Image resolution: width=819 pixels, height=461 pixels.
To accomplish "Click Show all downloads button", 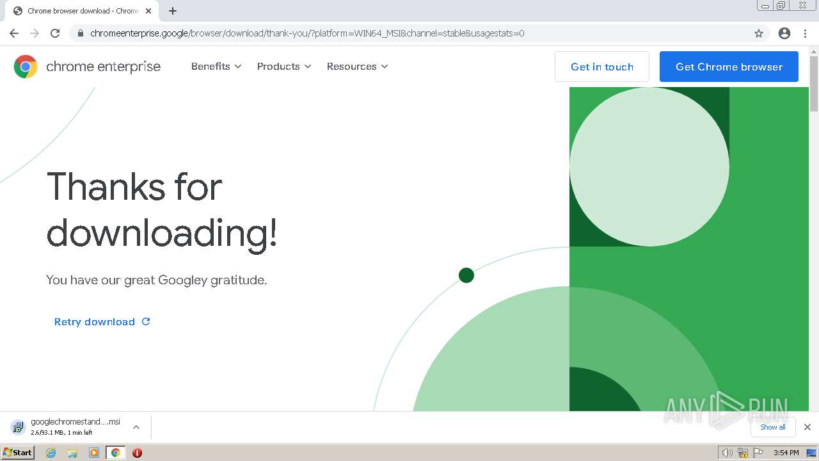I will pos(772,427).
